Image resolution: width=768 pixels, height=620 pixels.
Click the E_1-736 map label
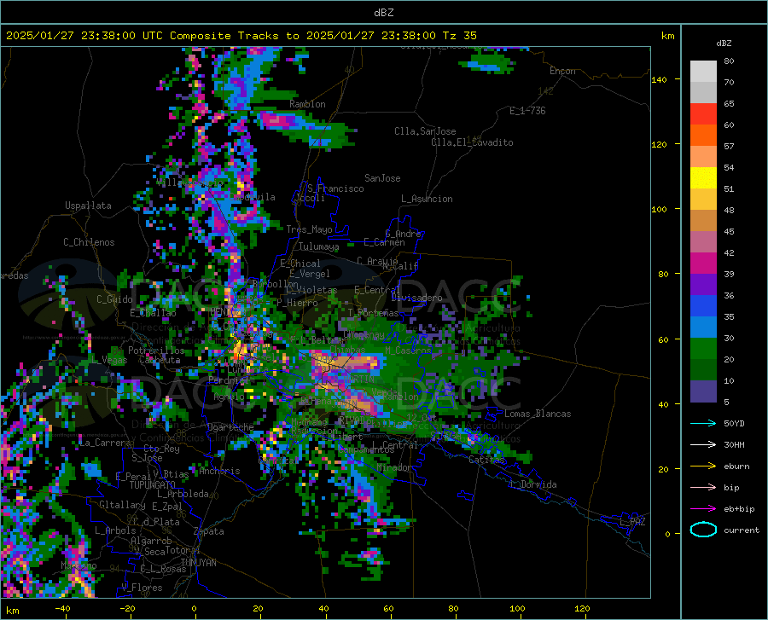[527, 111]
